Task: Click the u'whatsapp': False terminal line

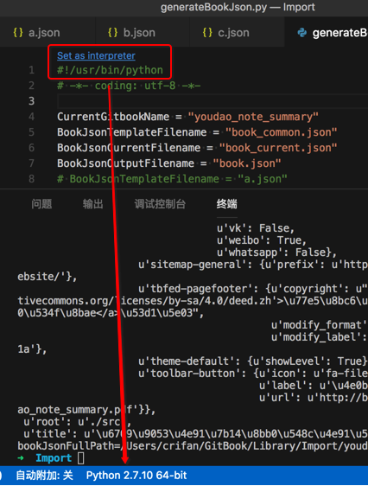Action: 276,253
